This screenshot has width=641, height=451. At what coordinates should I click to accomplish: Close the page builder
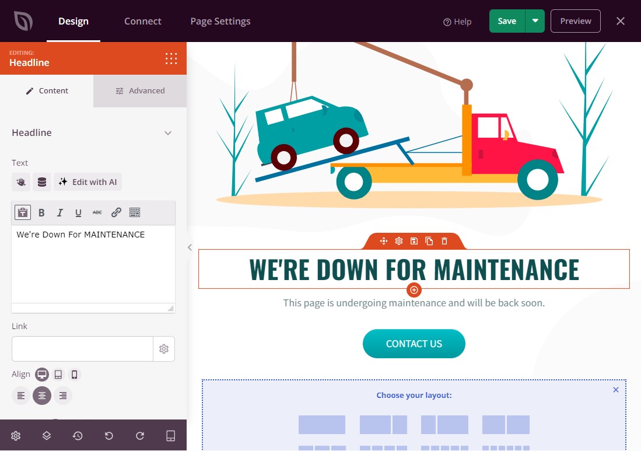pyautogui.click(x=621, y=21)
